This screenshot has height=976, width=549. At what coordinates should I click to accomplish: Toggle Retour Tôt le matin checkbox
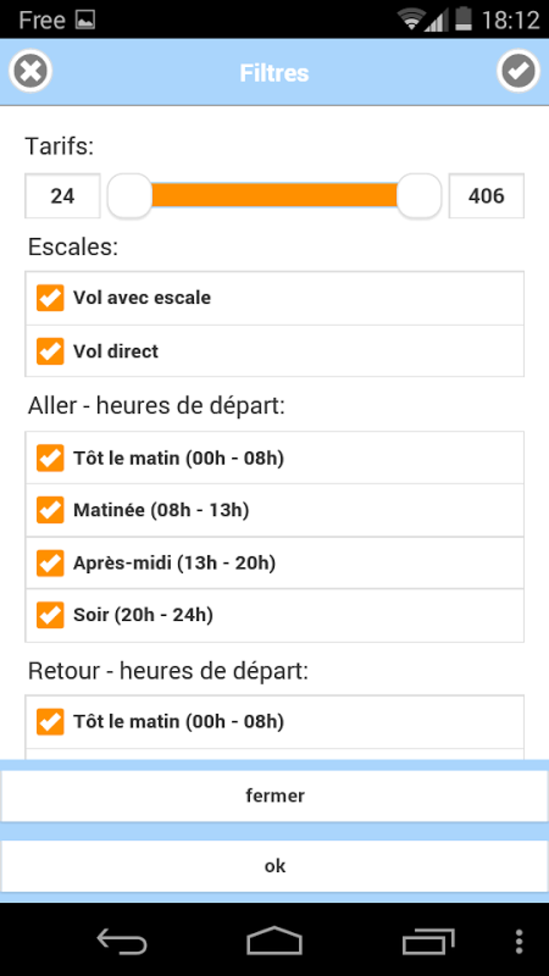pyautogui.click(x=50, y=721)
